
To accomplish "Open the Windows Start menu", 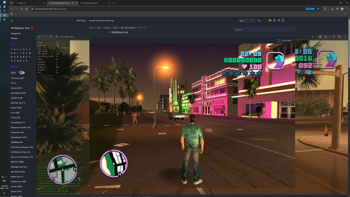I will 4,2.
